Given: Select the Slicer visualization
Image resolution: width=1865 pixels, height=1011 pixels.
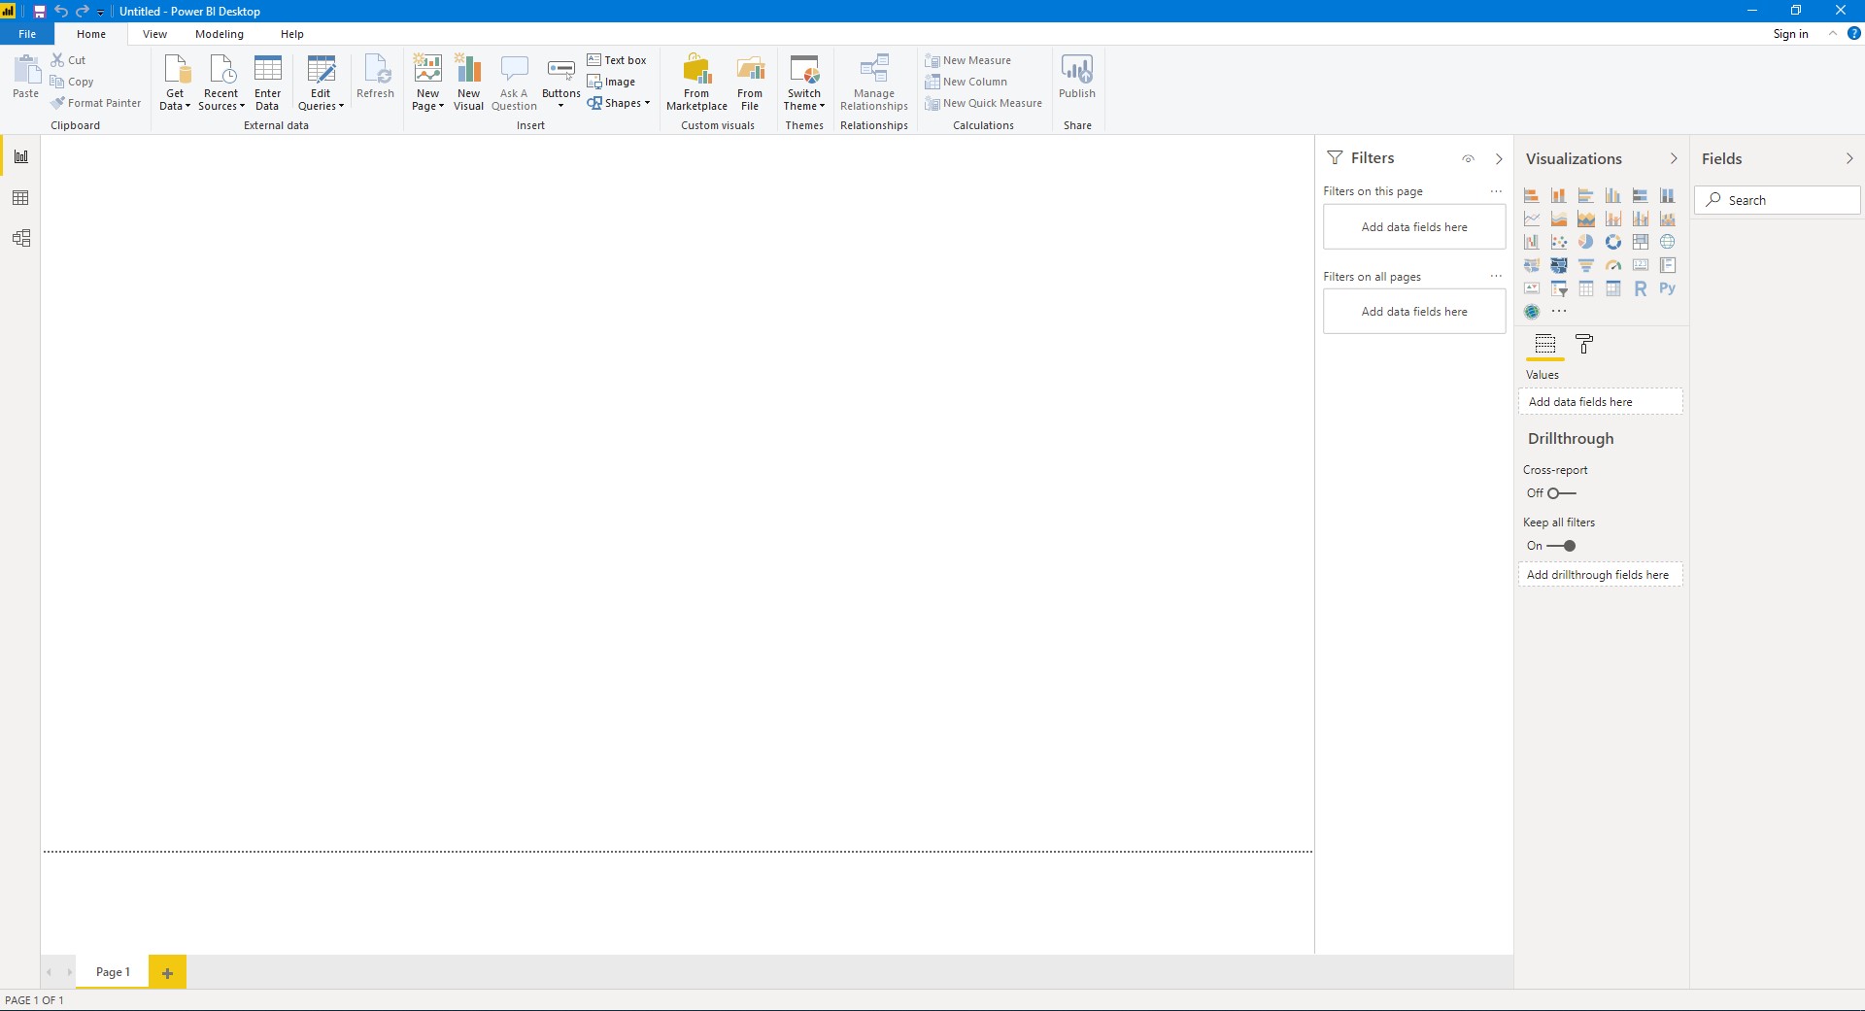Looking at the screenshot, I should (x=1559, y=288).
